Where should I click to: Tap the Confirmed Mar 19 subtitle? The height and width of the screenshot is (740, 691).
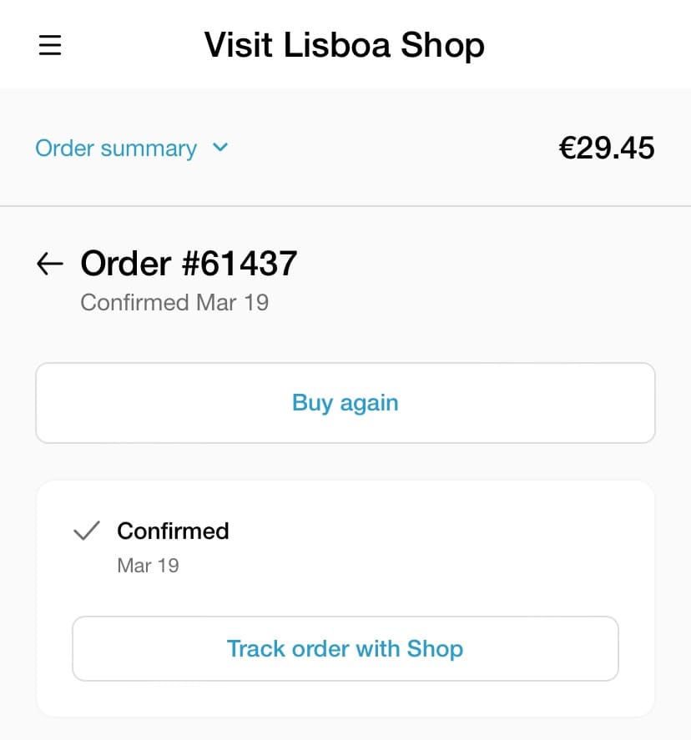[174, 302]
